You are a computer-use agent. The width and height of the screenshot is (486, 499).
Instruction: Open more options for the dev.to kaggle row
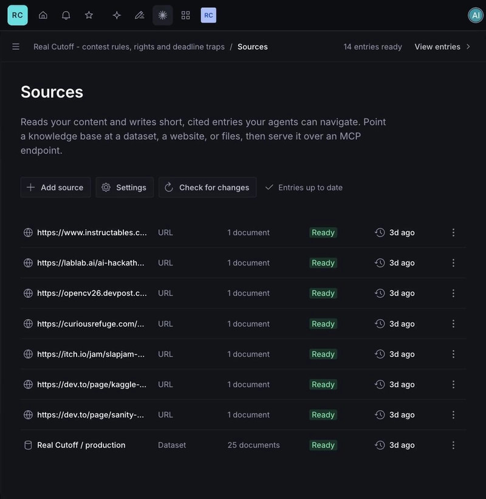point(453,385)
